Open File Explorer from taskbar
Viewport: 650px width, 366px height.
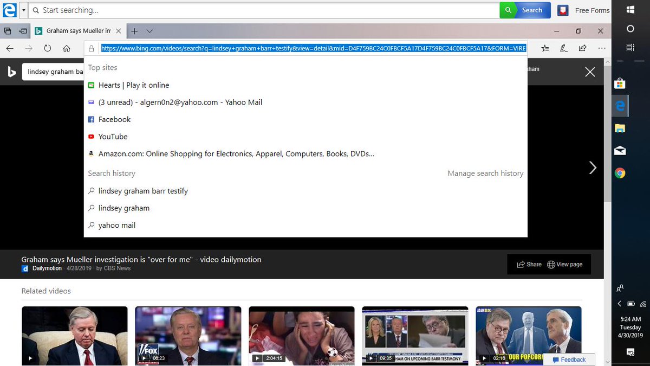[x=620, y=128]
